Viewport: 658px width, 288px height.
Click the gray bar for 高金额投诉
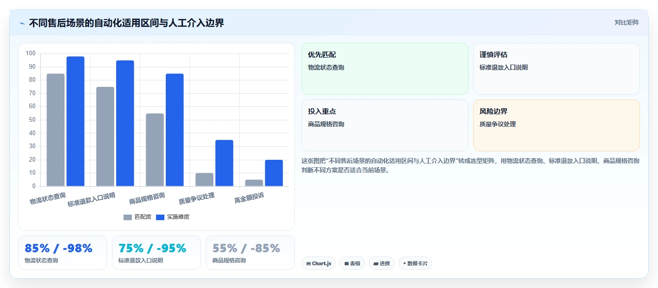click(254, 183)
